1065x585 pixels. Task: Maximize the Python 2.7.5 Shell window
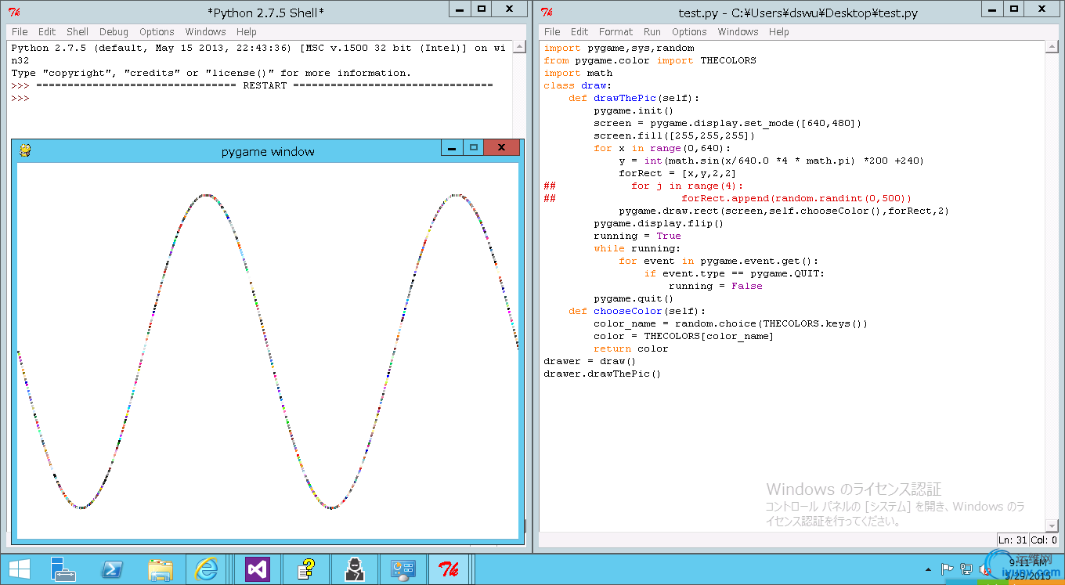click(x=482, y=9)
